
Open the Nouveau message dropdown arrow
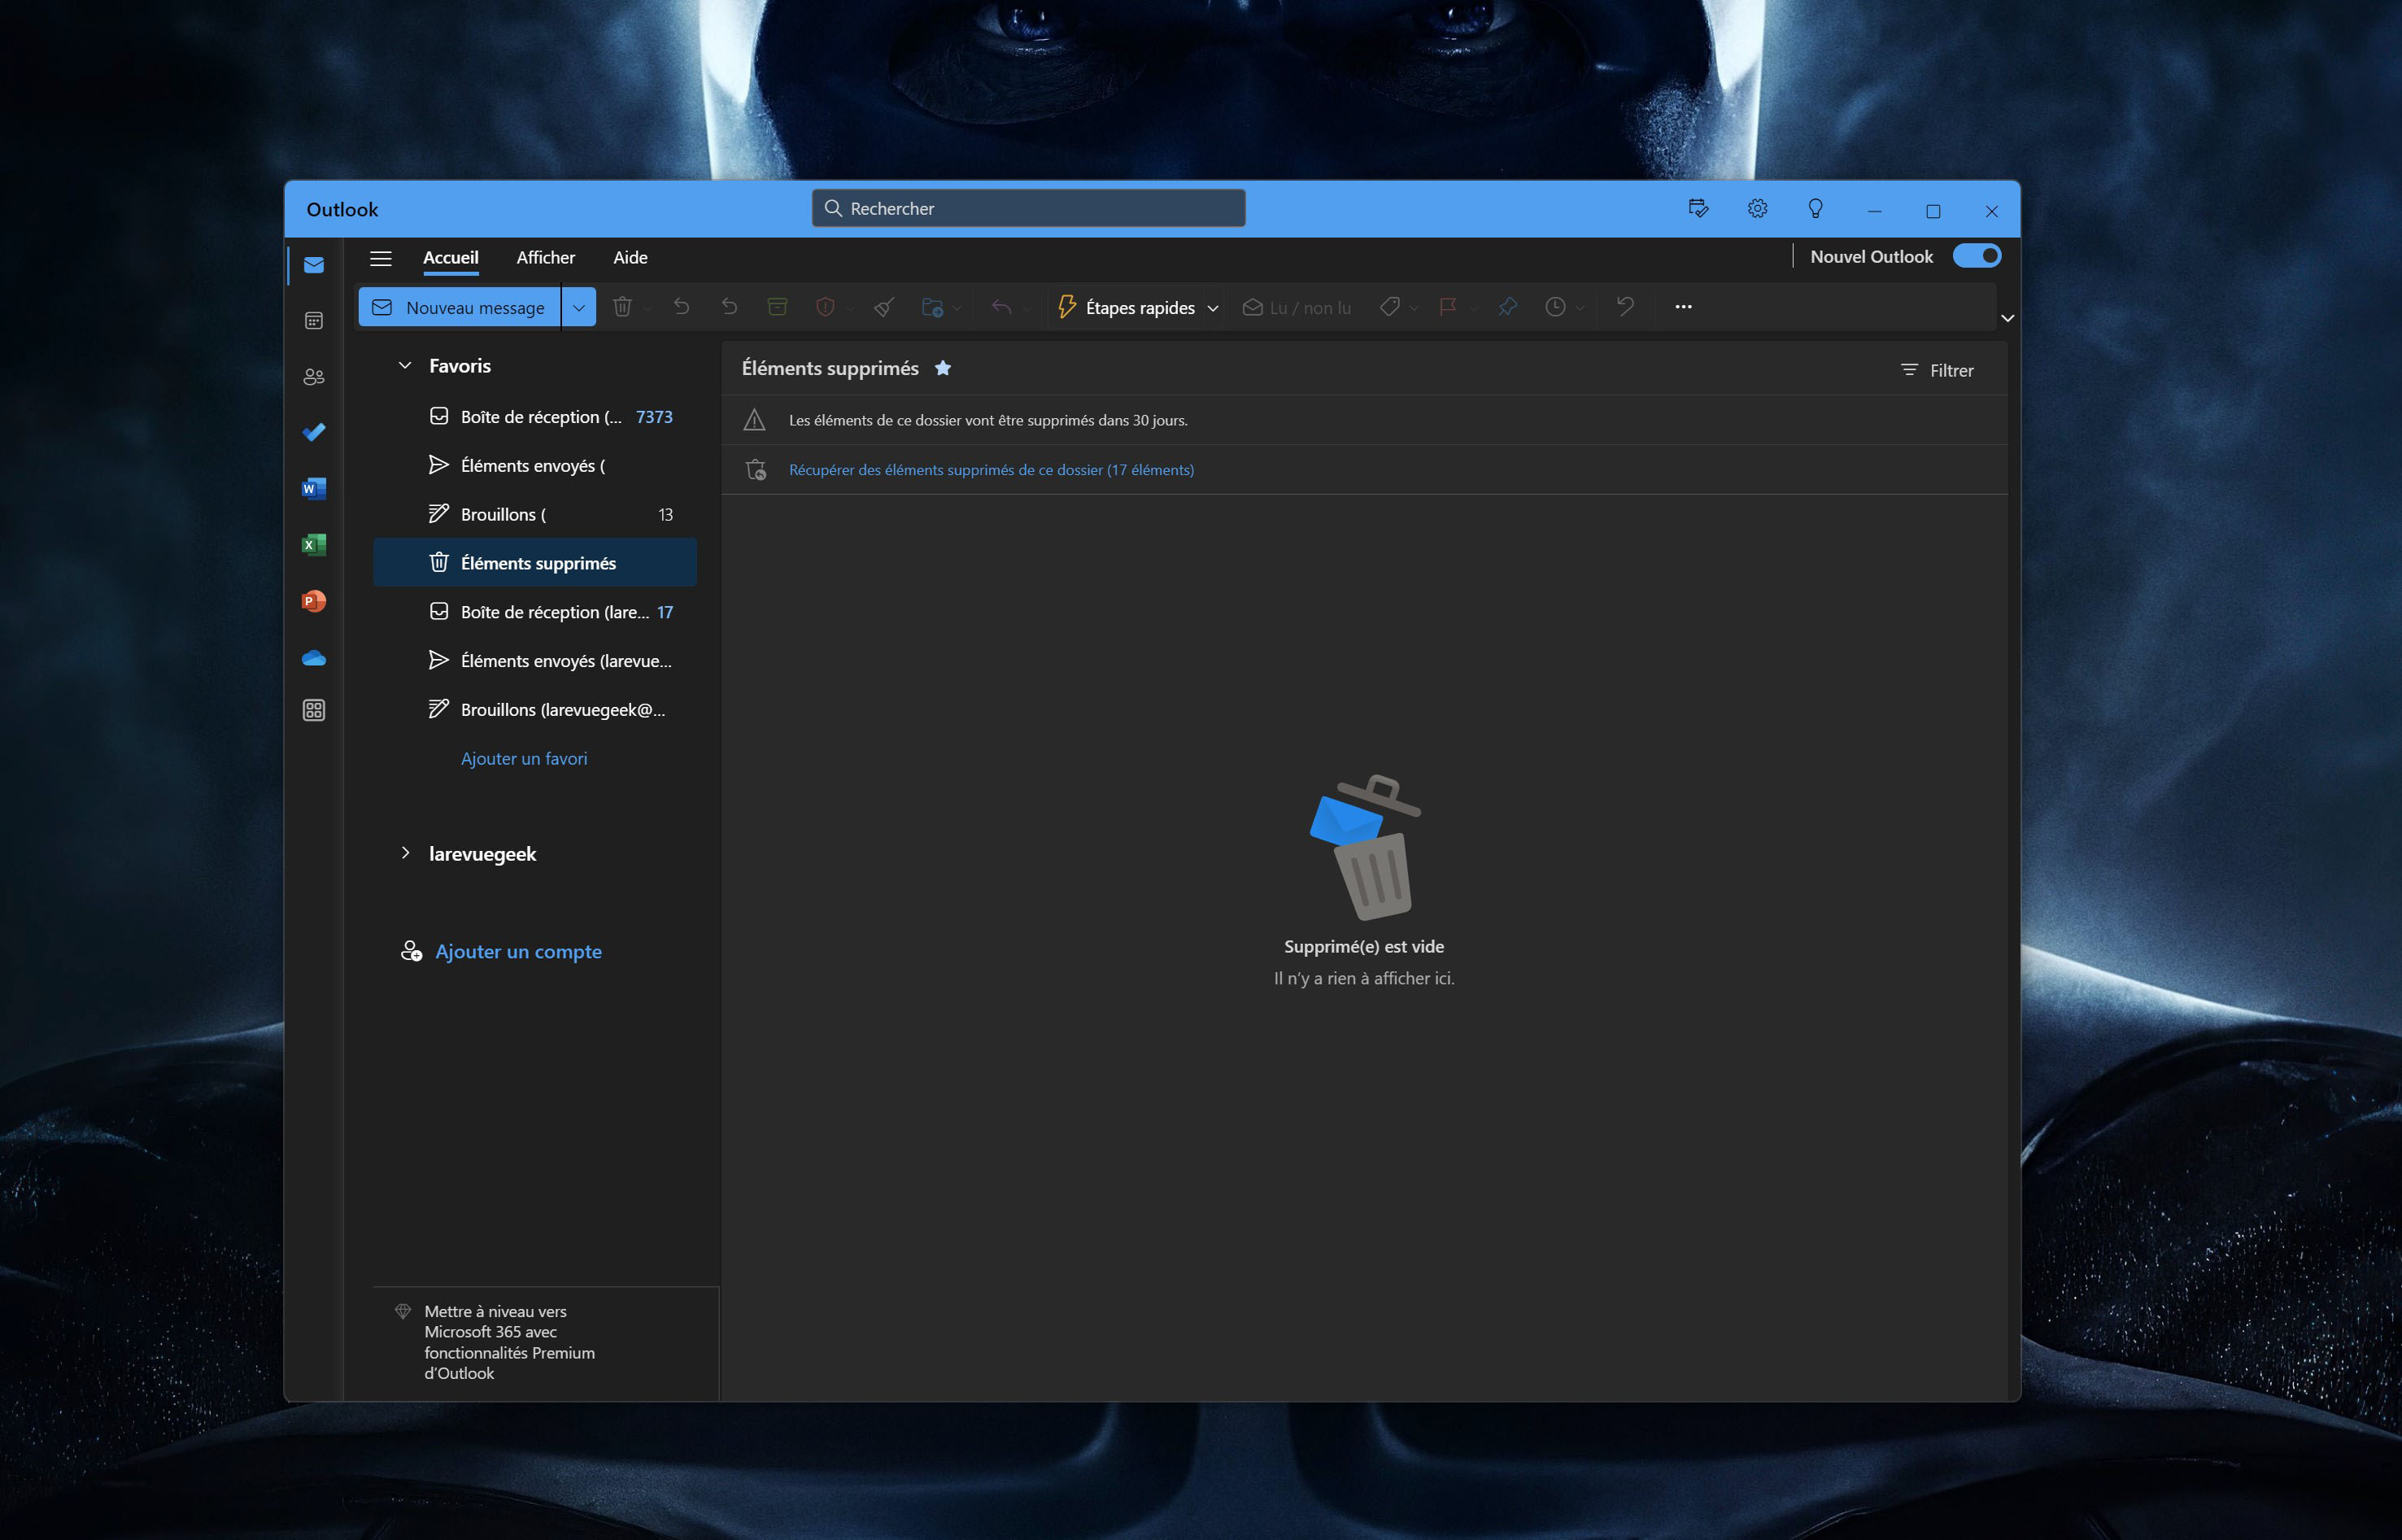tap(579, 307)
